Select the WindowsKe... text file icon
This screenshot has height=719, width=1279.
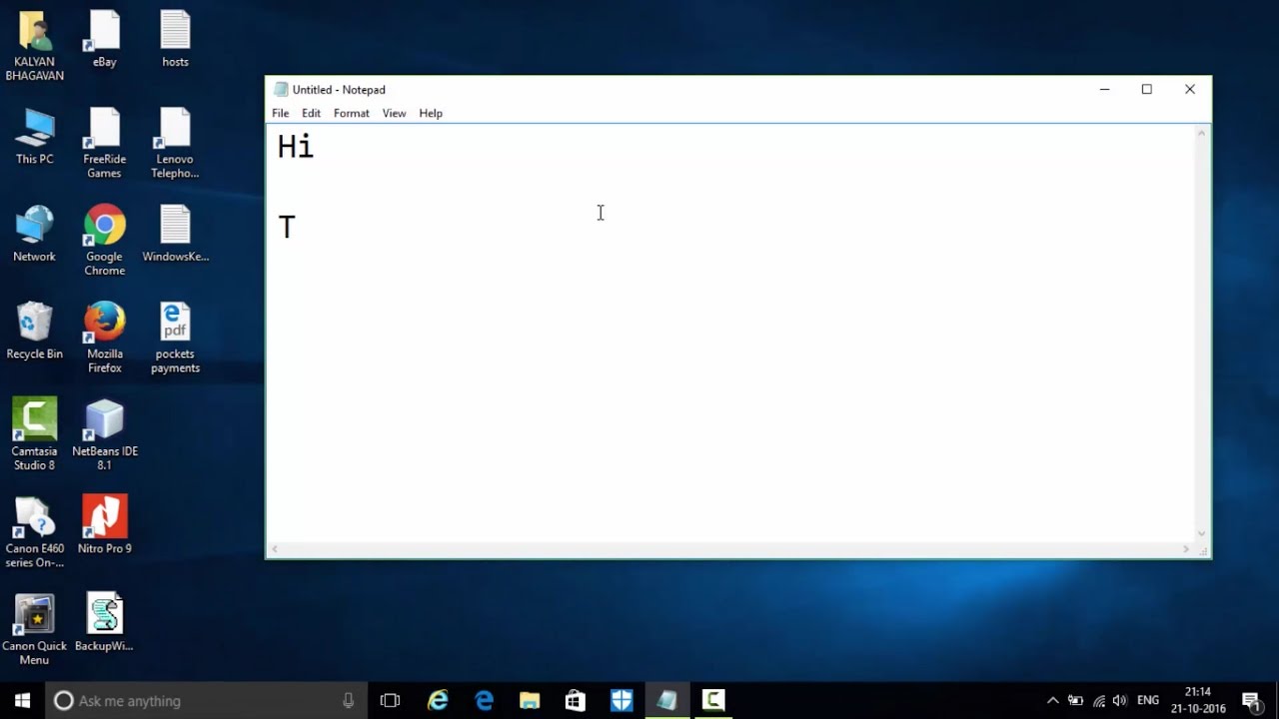pyautogui.click(x=175, y=235)
